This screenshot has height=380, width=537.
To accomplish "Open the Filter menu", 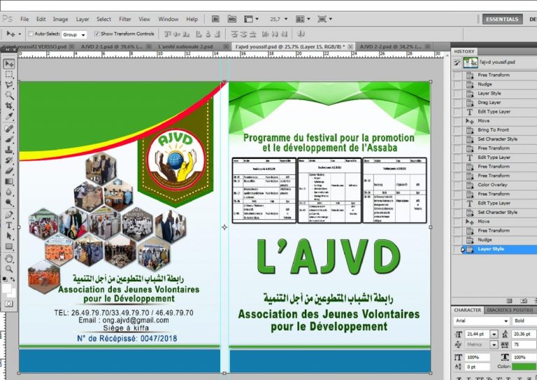I will 124,19.
